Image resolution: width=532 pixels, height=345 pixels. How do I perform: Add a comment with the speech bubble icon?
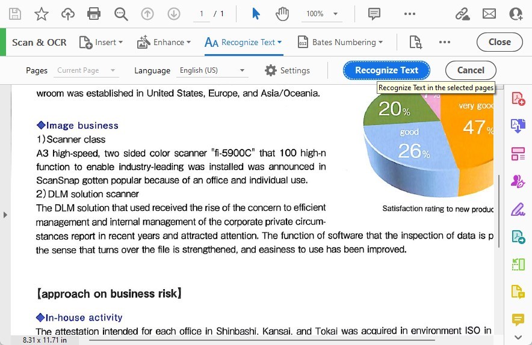(x=374, y=14)
